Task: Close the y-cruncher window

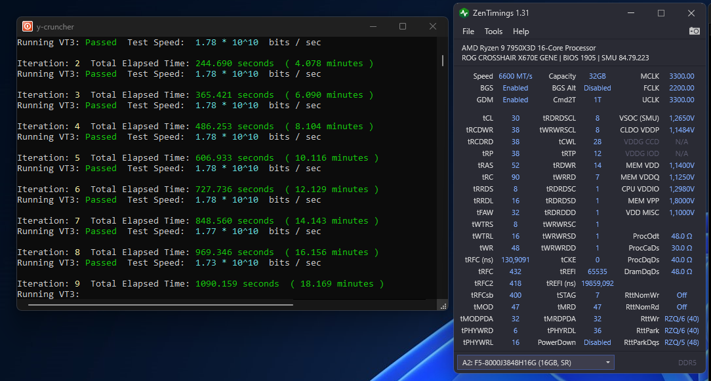Action: (433, 26)
